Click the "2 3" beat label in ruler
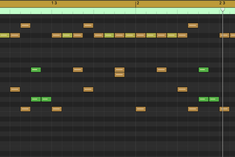 [x=222, y=3]
